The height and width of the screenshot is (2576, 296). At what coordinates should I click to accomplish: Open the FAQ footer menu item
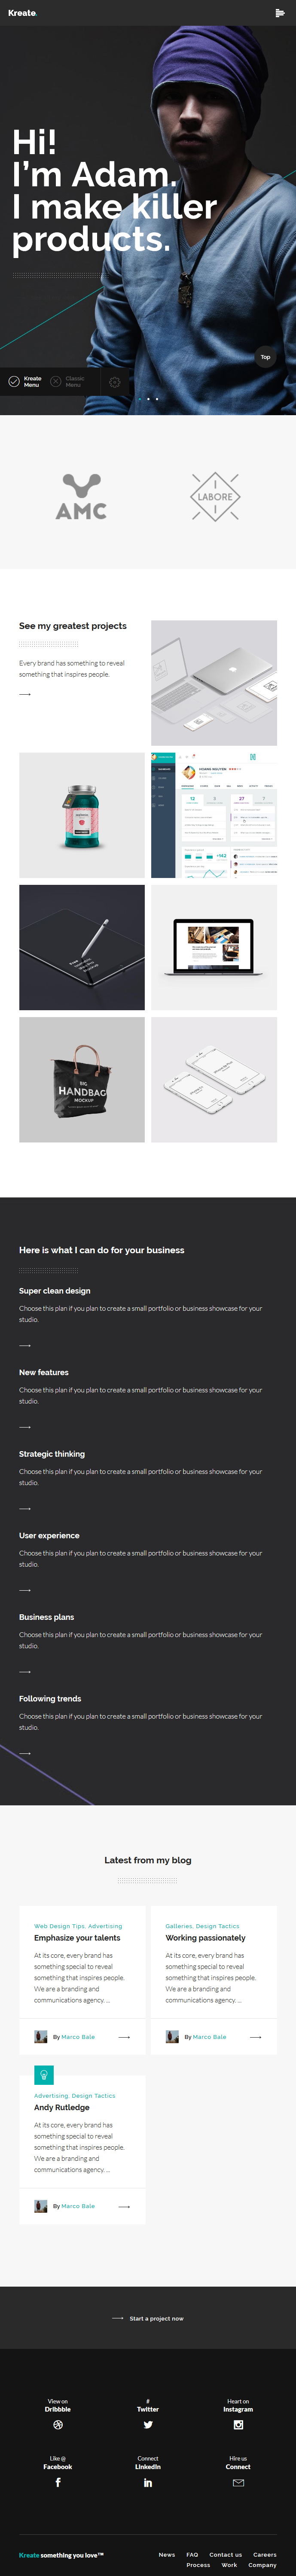[192, 2555]
